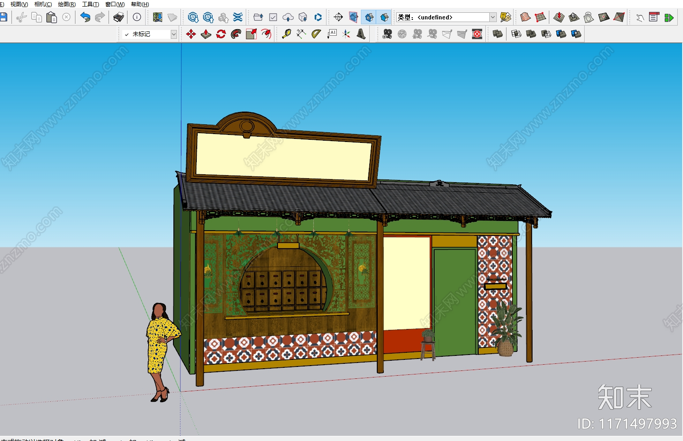Select the Move tool with red arrows
This screenshot has height=441, width=683.
(191, 34)
